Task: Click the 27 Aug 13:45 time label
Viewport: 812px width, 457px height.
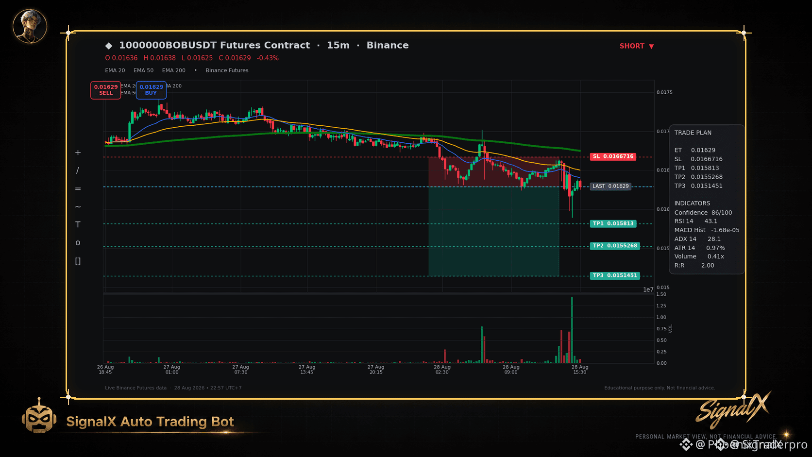Action: (307, 370)
